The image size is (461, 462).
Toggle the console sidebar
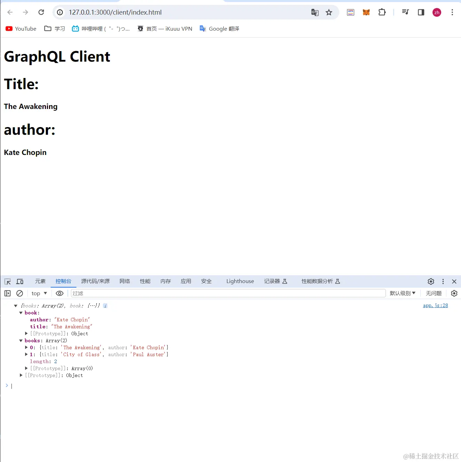coord(8,293)
